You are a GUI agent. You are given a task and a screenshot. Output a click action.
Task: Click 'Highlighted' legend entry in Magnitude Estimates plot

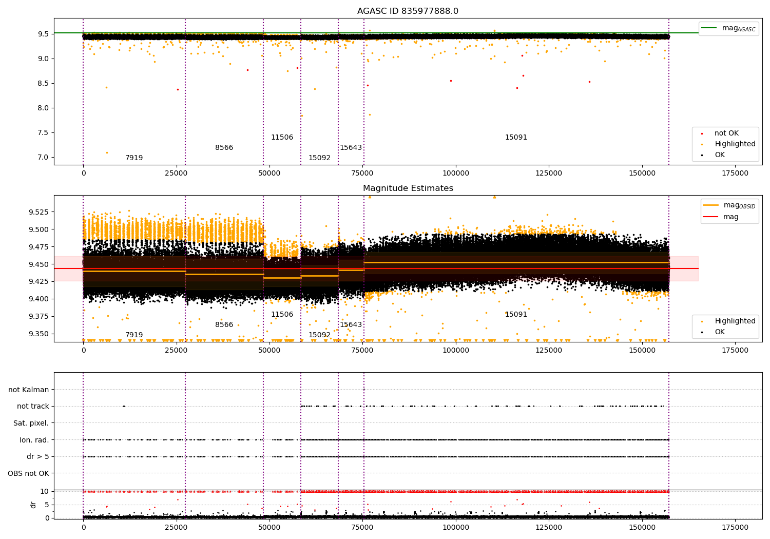[729, 321]
